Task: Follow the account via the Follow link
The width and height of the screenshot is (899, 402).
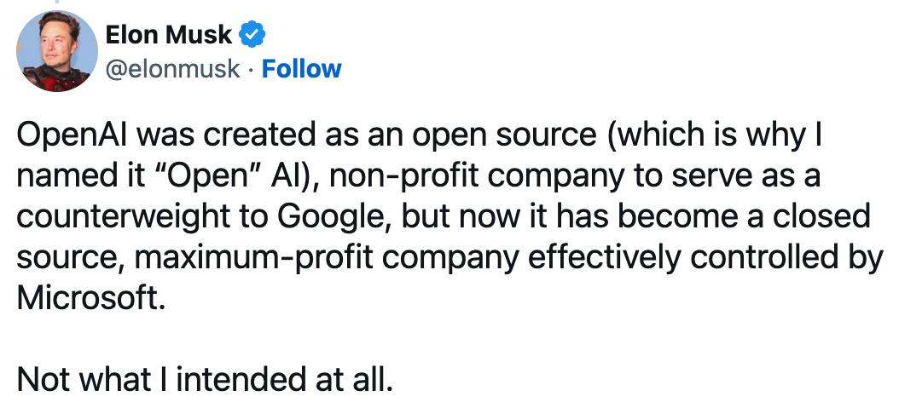Action: click(301, 68)
